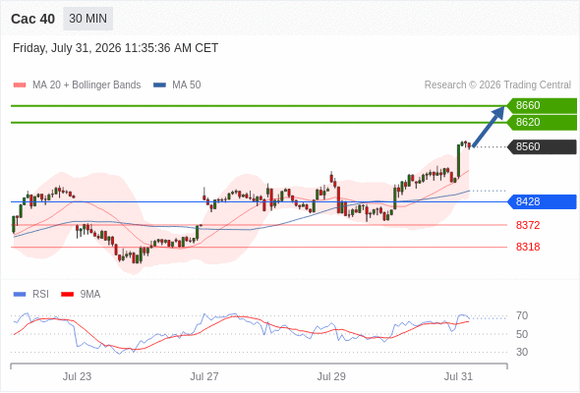The width and height of the screenshot is (580, 393).
Task: Click the red 8372 support label
Action: pos(528,225)
